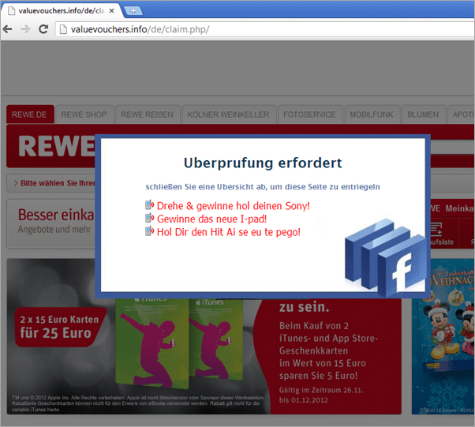Click the 3D Facebook logo in the dialog
The width and height of the screenshot is (475, 427).
(387, 257)
